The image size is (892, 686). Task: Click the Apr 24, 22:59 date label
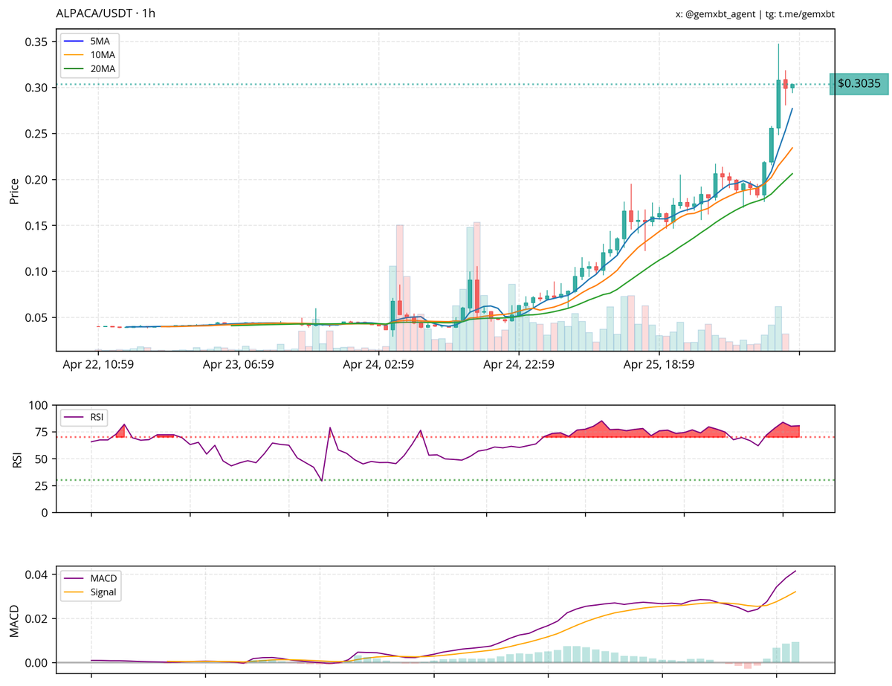(519, 365)
